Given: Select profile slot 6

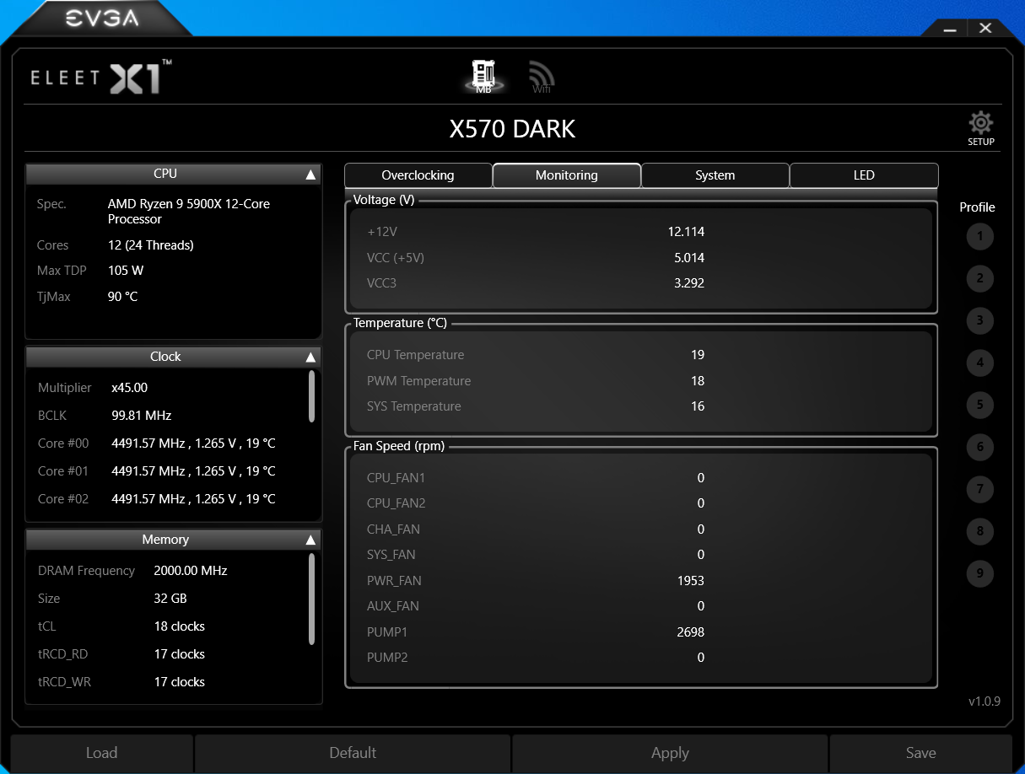Looking at the screenshot, I should [979, 447].
